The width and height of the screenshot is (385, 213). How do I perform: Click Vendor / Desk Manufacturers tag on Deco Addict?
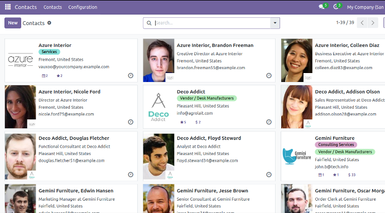207,98
